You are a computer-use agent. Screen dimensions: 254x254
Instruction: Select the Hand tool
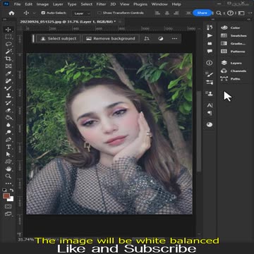coord(8,169)
